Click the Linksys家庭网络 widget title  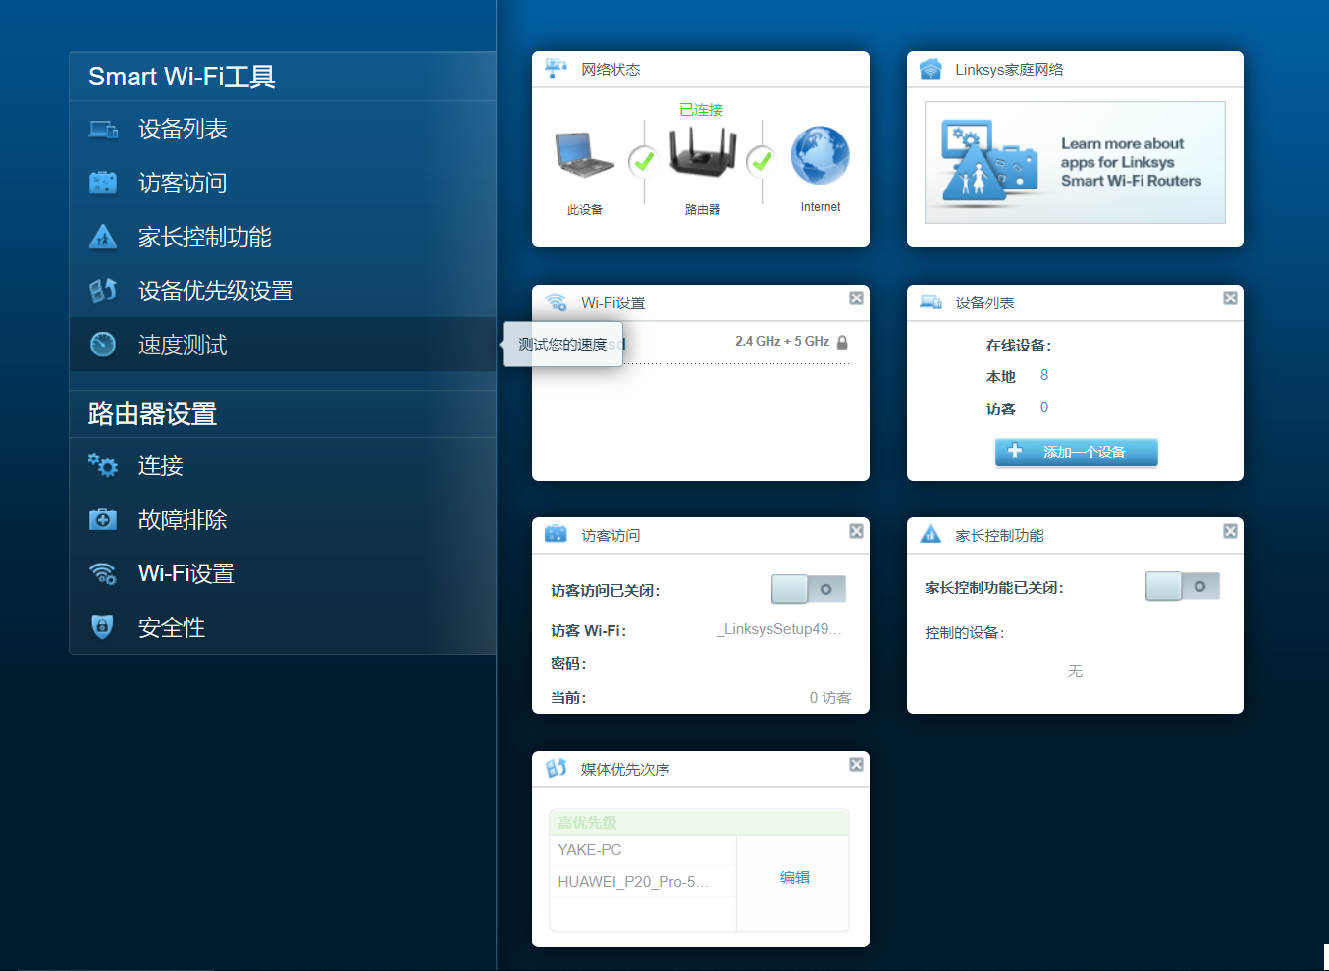[1009, 69]
